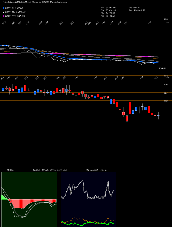Open the ADX indicator panel thumbnail

88,199
